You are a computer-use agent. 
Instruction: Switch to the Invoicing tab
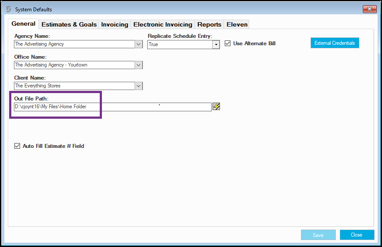pos(115,24)
